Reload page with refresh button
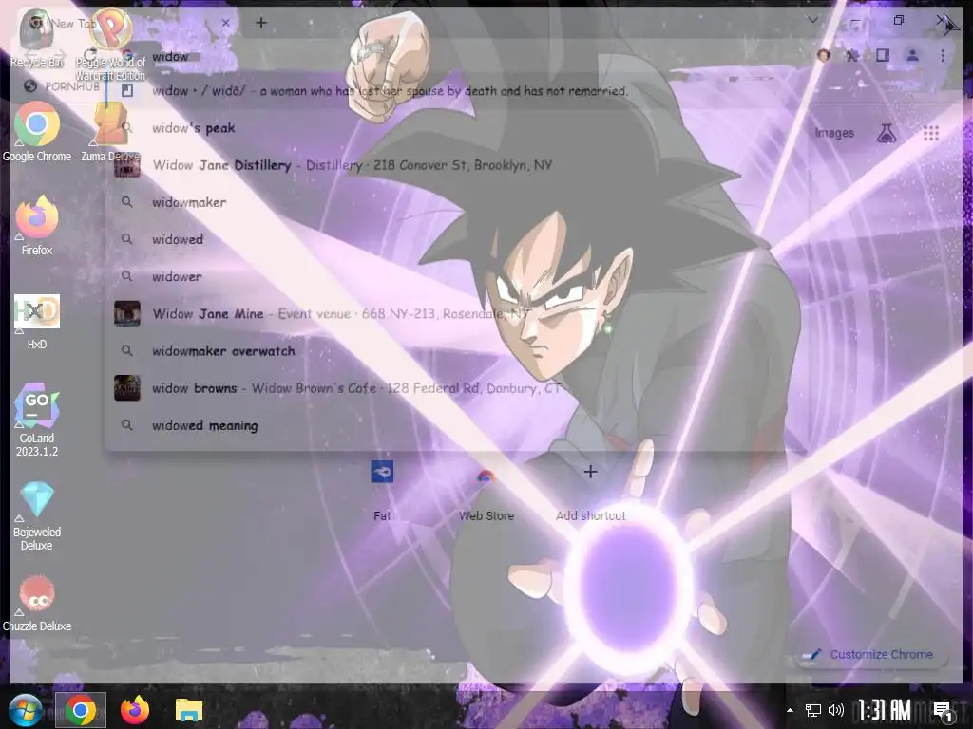The width and height of the screenshot is (973, 729). point(90,55)
